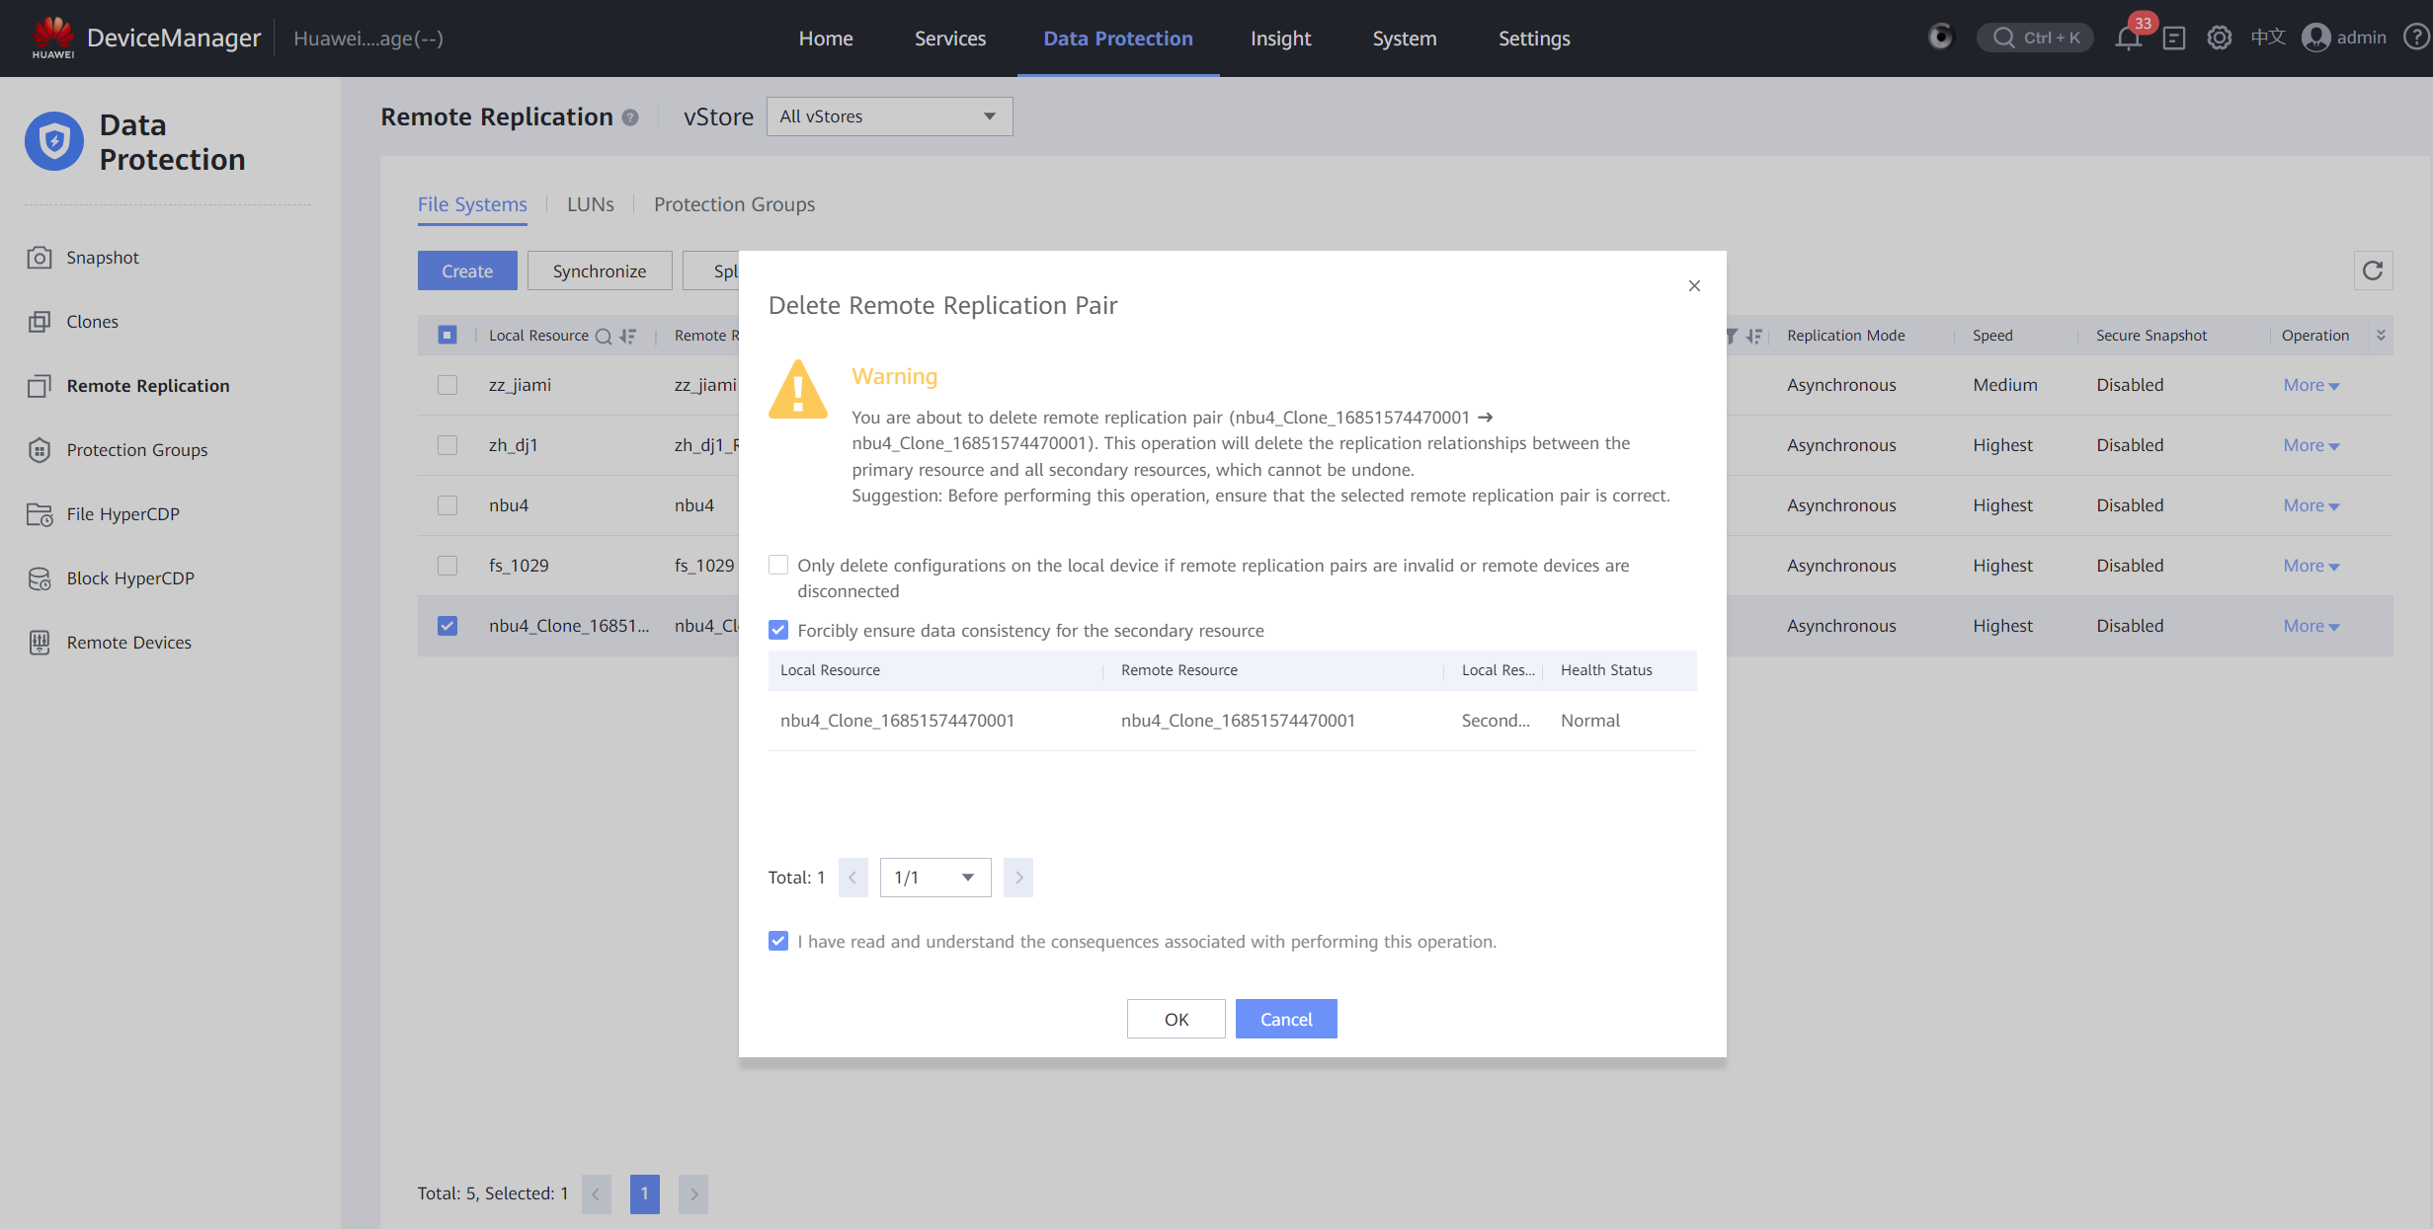Enable only delete local configurations checkbox

point(778,565)
